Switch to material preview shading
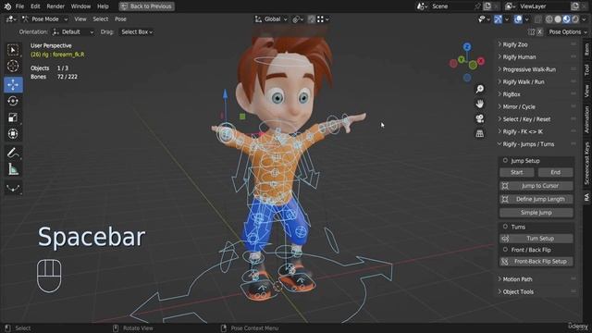592x333 pixels. click(567, 19)
